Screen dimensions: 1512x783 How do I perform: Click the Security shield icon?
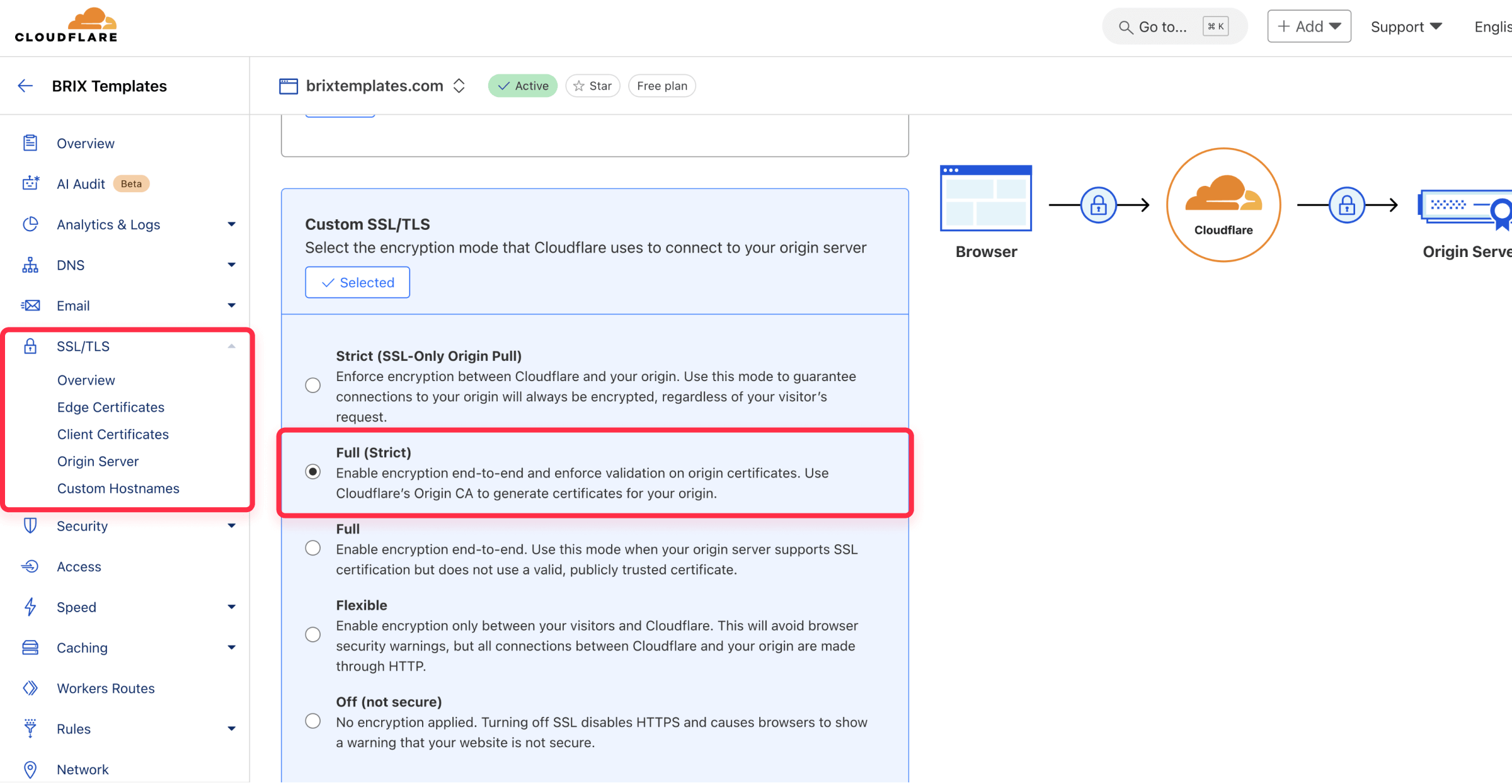pyautogui.click(x=30, y=525)
